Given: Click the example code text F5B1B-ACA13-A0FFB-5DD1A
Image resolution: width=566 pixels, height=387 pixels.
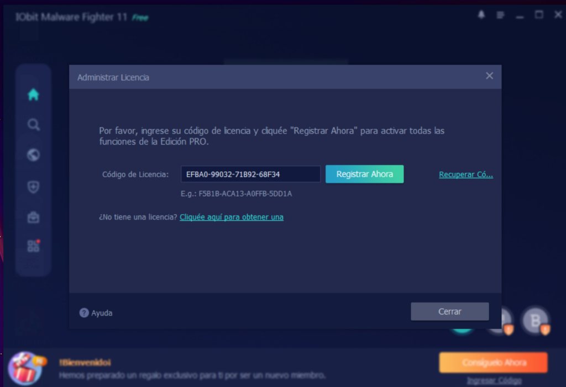Looking at the screenshot, I should pyautogui.click(x=245, y=194).
